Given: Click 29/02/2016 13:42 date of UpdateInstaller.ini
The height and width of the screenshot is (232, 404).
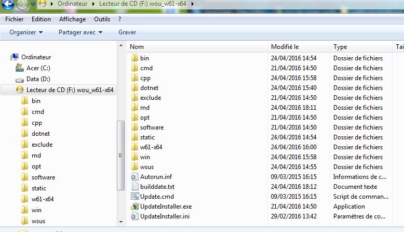Looking at the screenshot, I should point(293,216).
